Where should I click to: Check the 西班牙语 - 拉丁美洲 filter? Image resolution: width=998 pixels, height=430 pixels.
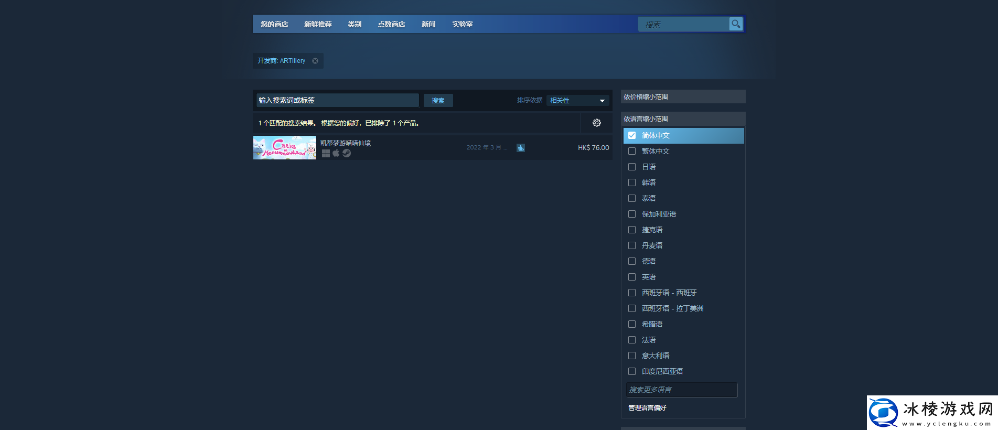point(632,308)
